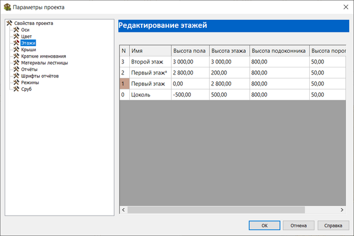This screenshot has height=236, width=354.
Task: Click storey height 2 800,00 in row 1
Action: coord(229,84)
